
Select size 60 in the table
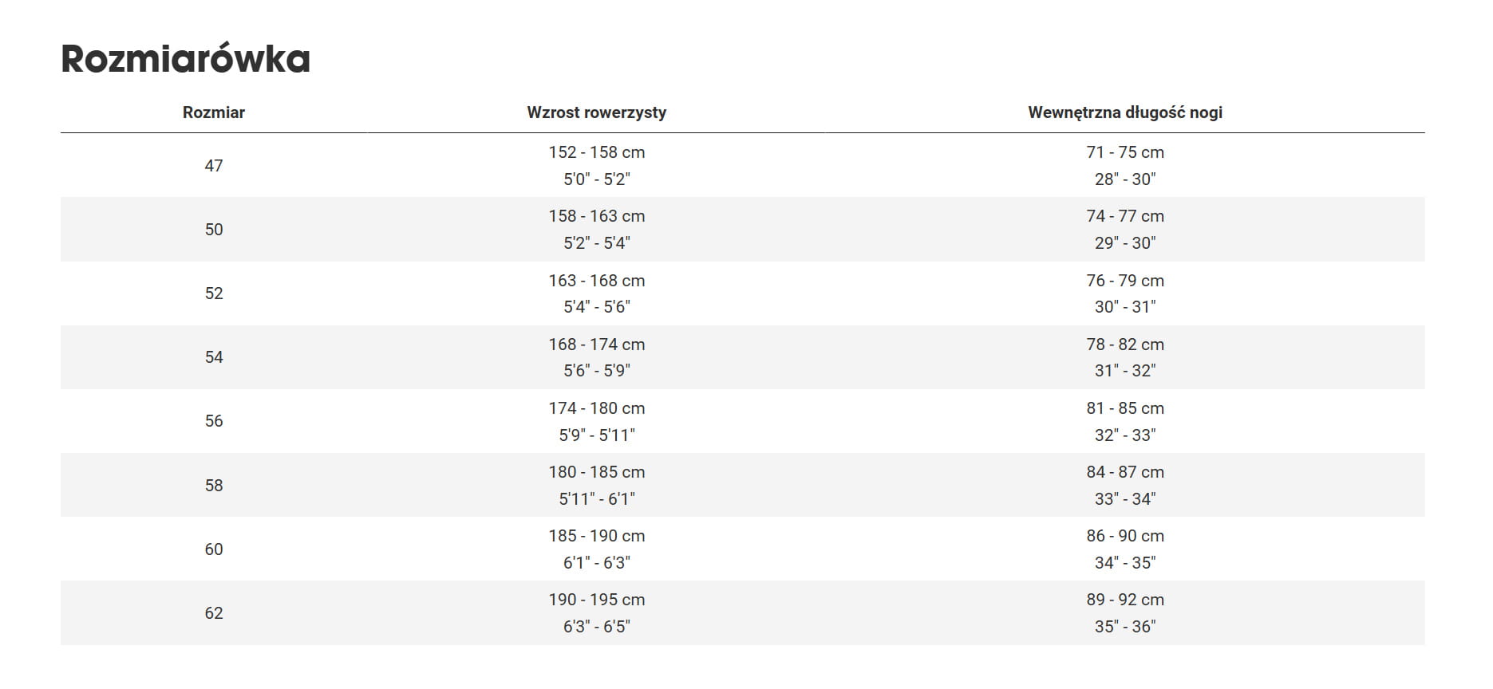point(213,549)
